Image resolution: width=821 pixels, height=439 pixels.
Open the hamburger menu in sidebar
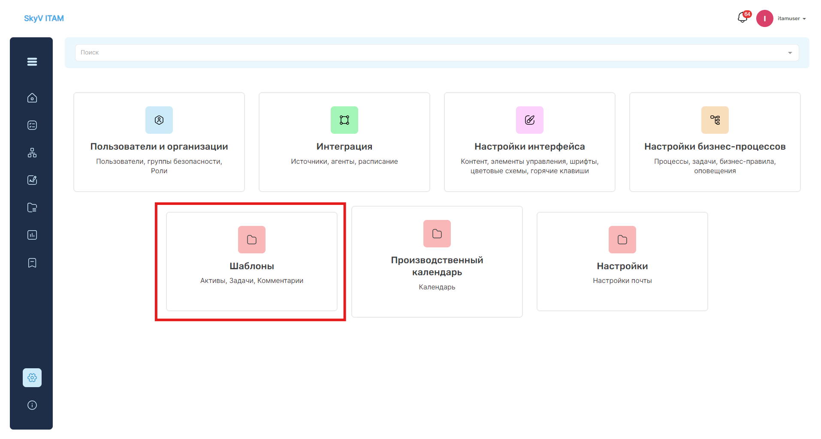(32, 62)
